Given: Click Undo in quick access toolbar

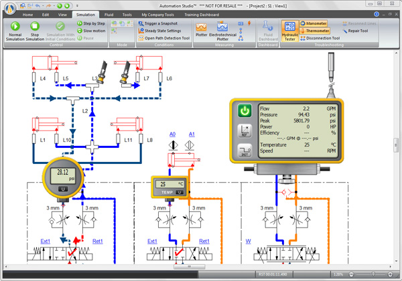Looking at the screenshot, I should 38,5.
